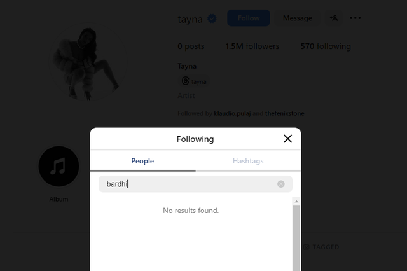Click the 'tayna' username heading
The image size is (407, 271).
coord(190,19)
